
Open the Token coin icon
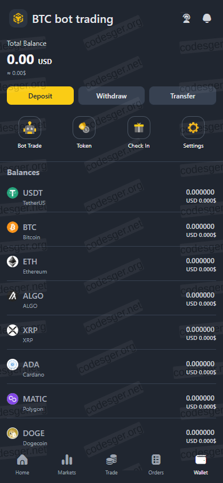(x=84, y=128)
